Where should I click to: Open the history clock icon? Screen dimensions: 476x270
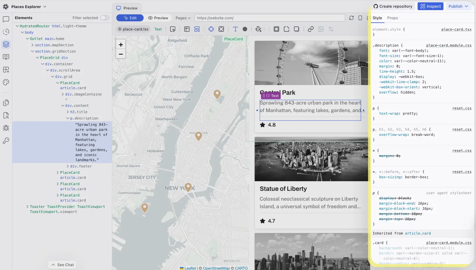[6, 32]
